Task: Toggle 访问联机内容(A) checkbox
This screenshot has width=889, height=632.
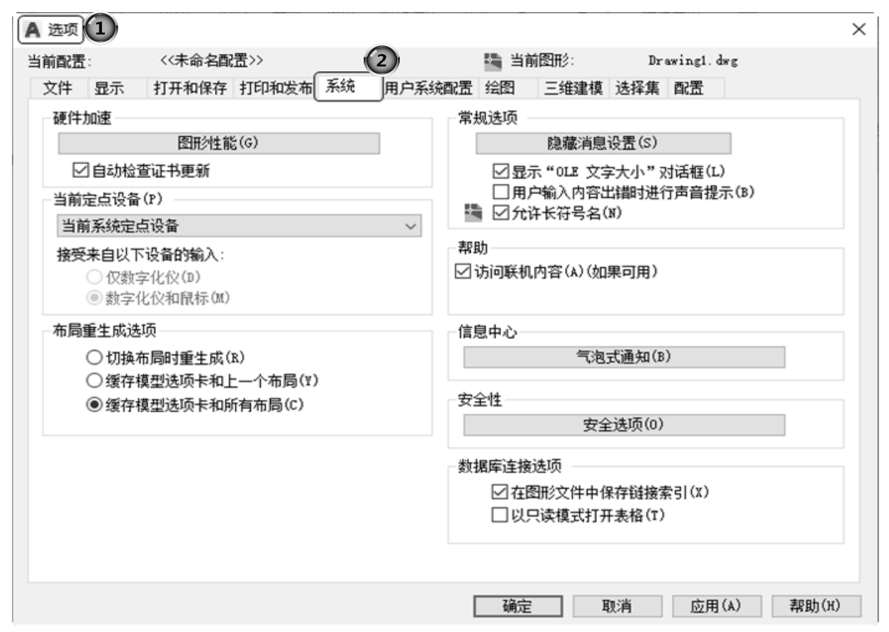Action: click(463, 272)
